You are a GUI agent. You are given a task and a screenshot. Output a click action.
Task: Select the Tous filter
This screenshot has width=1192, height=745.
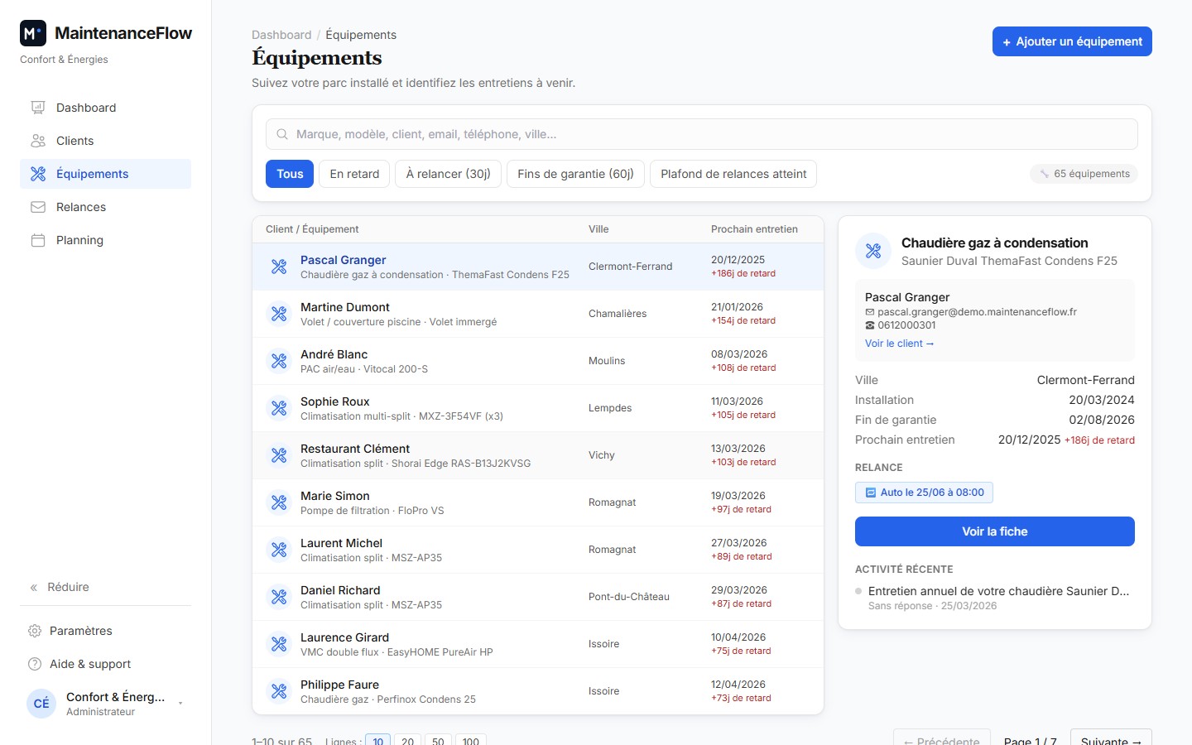290,174
